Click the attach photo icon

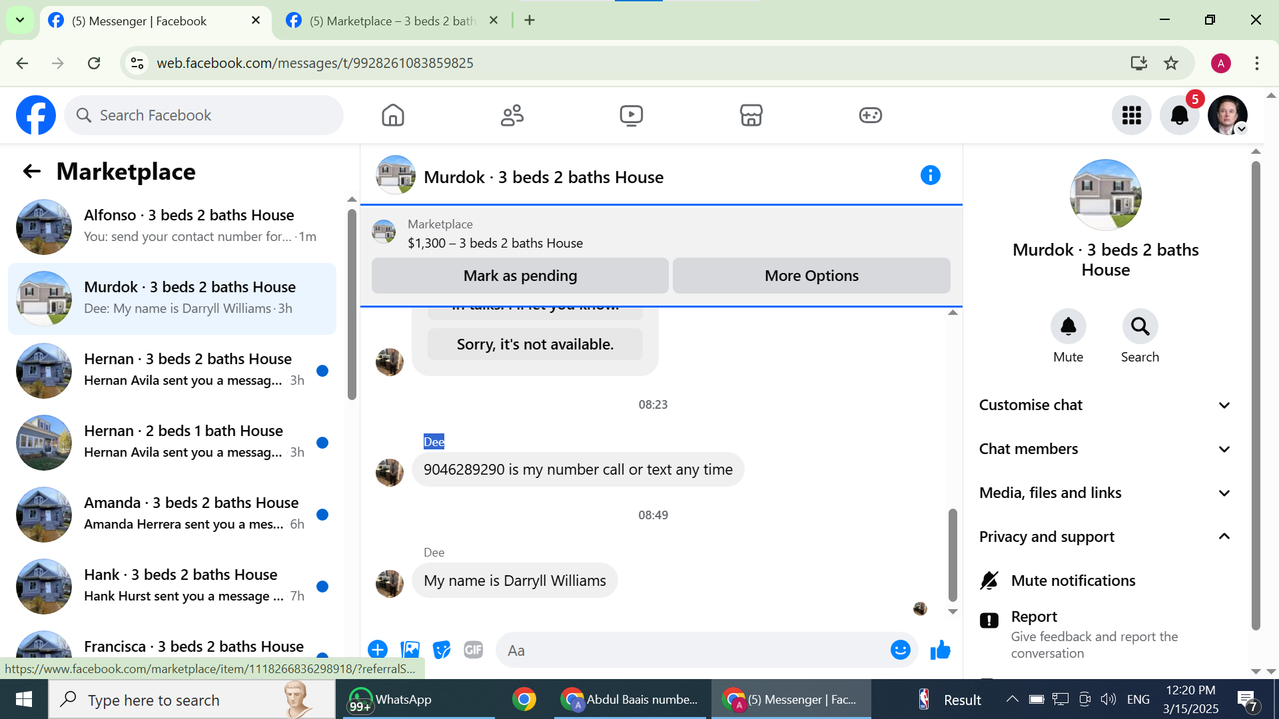coord(410,650)
